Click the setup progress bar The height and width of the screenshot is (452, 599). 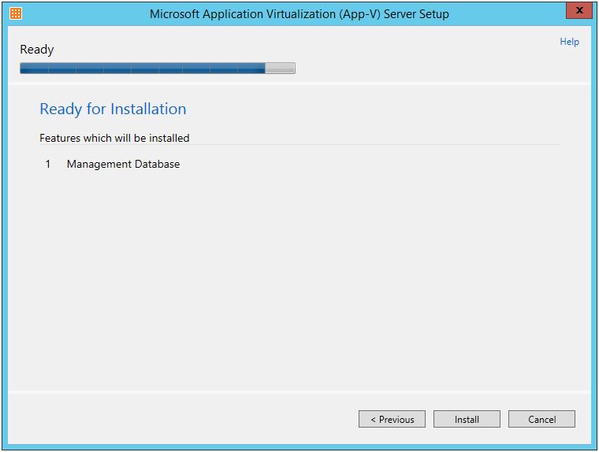[x=158, y=69]
